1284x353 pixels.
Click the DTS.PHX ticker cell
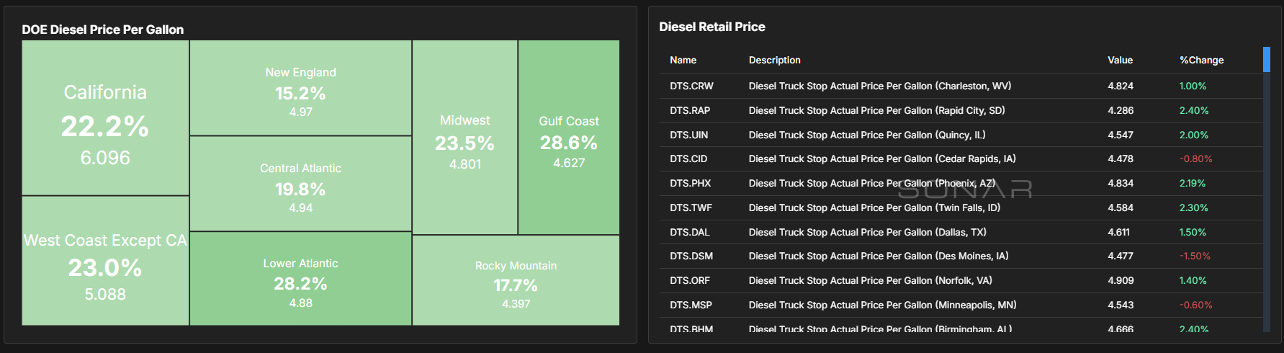tap(690, 183)
